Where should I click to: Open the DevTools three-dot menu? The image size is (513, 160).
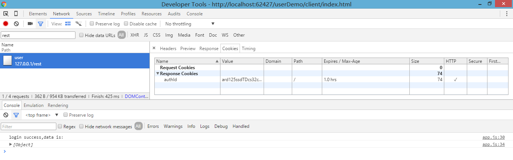(507, 14)
